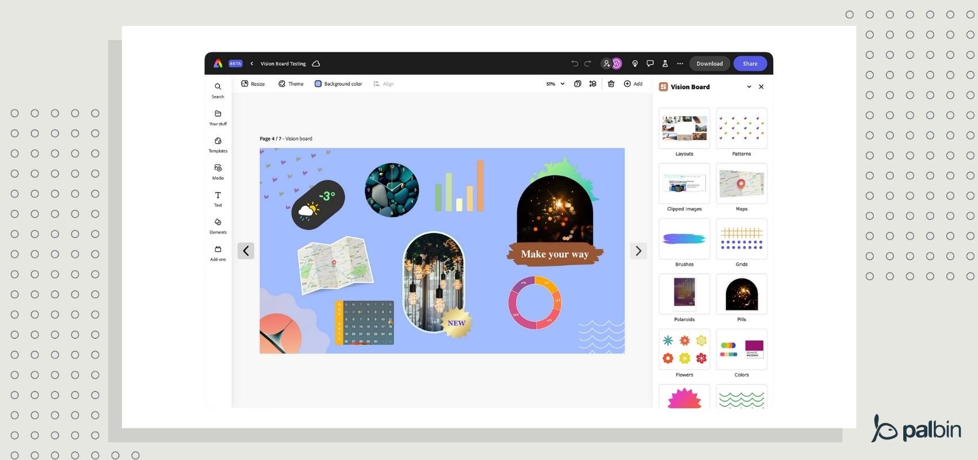
Task: Go to the next page arrow
Action: point(638,251)
